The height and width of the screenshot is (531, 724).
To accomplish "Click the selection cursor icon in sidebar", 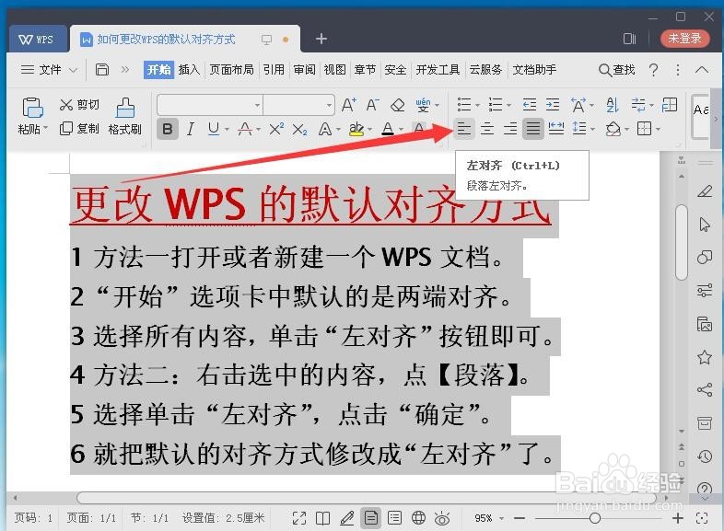I will (705, 225).
